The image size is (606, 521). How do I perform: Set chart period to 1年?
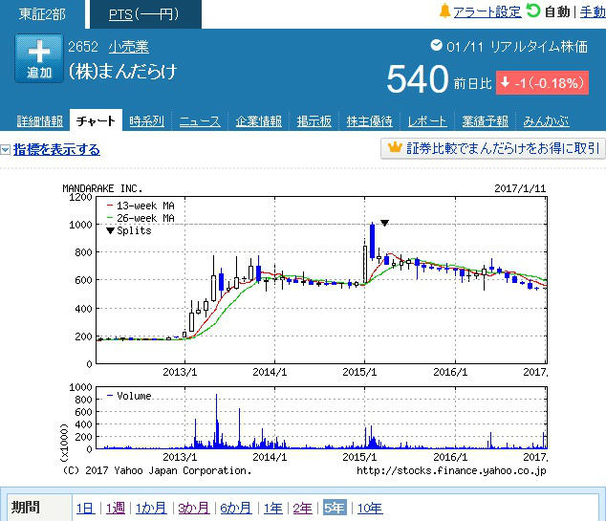(x=272, y=508)
